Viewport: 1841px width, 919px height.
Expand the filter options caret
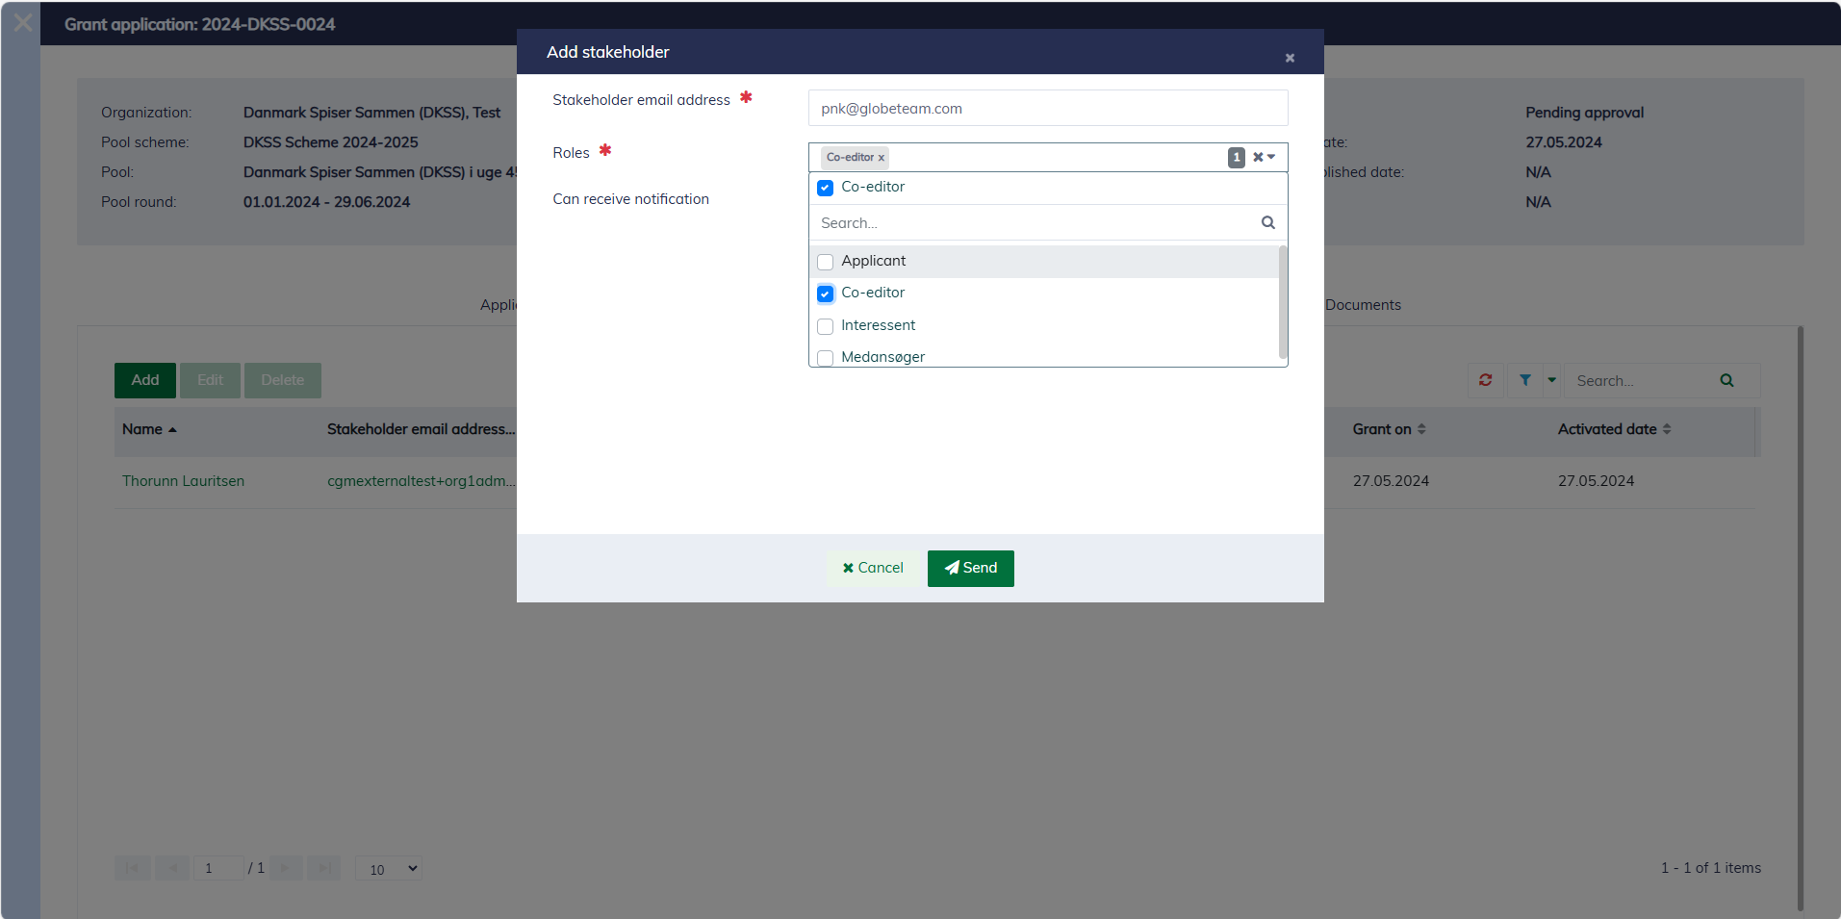point(1551,380)
